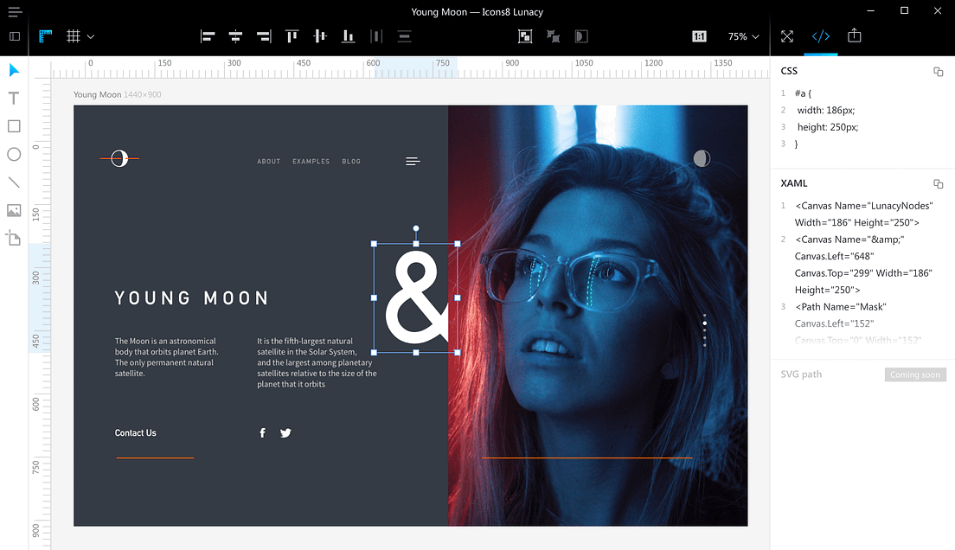Toggle rulers visibility
The height and width of the screenshot is (550, 955).
pyautogui.click(x=46, y=36)
